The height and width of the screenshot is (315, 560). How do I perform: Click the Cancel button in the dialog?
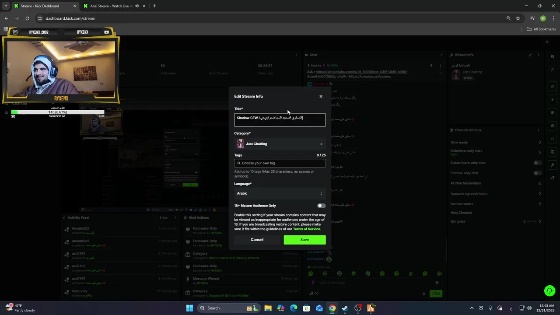pos(257,239)
